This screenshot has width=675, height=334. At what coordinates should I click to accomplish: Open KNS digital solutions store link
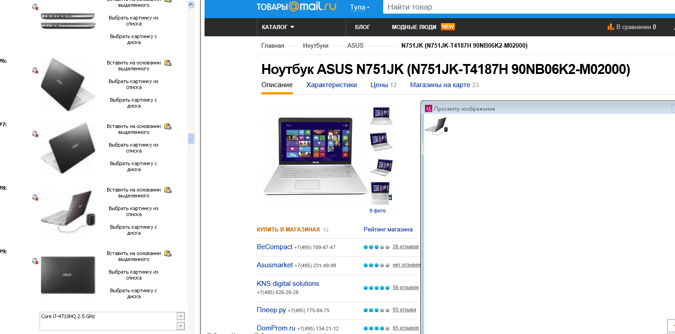288,284
